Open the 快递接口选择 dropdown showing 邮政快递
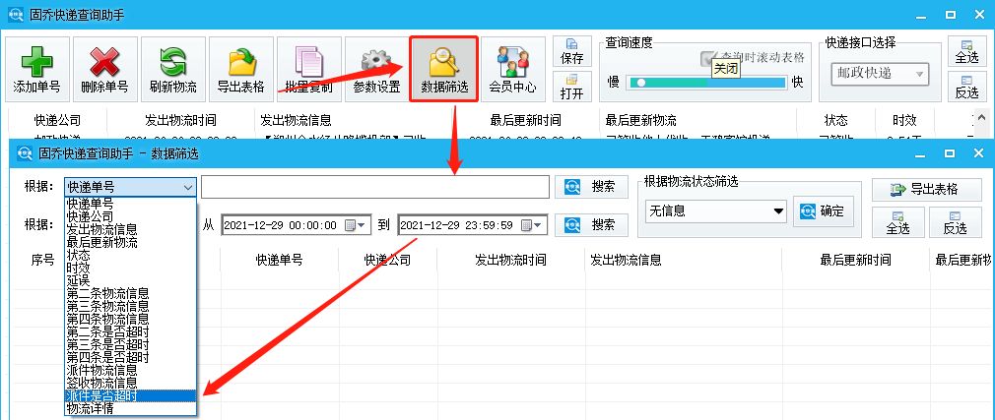 click(x=880, y=74)
